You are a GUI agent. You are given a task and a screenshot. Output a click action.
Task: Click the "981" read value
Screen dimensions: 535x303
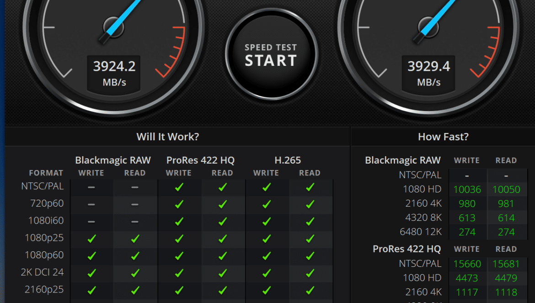coord(506,204)
